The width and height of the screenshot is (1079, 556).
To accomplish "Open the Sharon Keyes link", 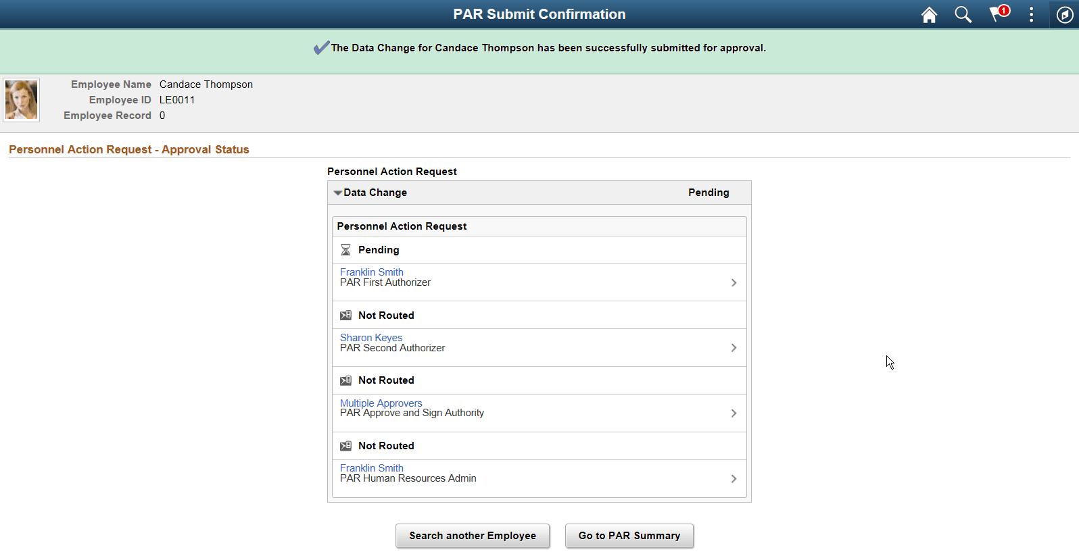I will coord(370,338).
